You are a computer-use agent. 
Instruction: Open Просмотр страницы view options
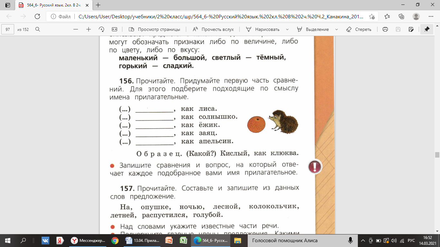point(154,29)
